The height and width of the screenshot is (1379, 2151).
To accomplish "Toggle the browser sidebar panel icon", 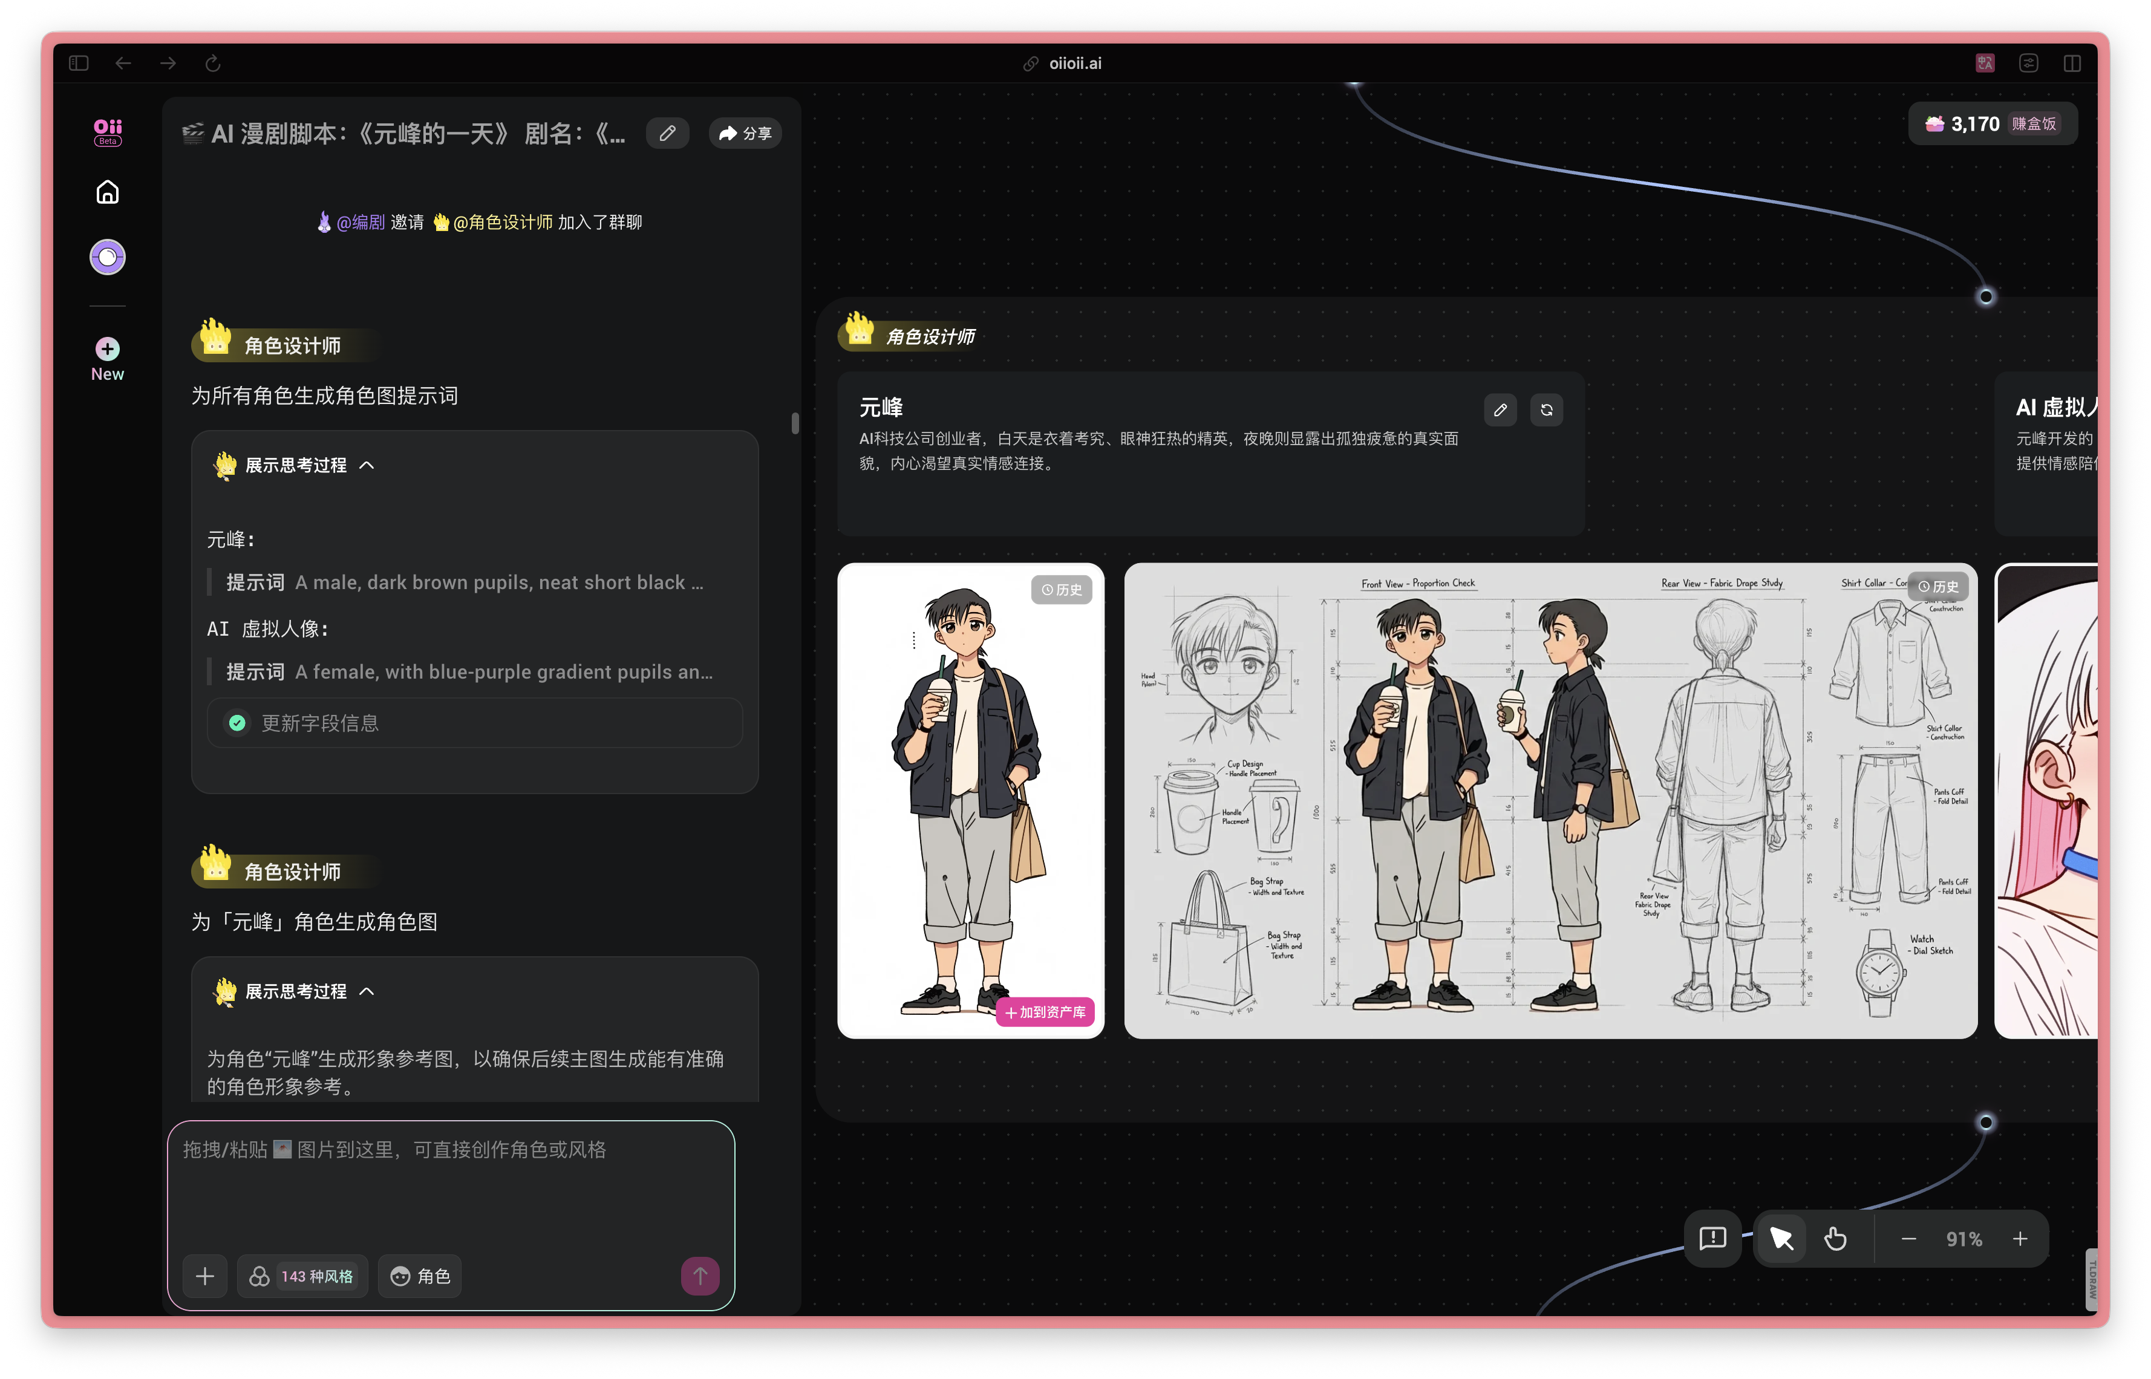I will pyautogui.click(x=79, y=63).
